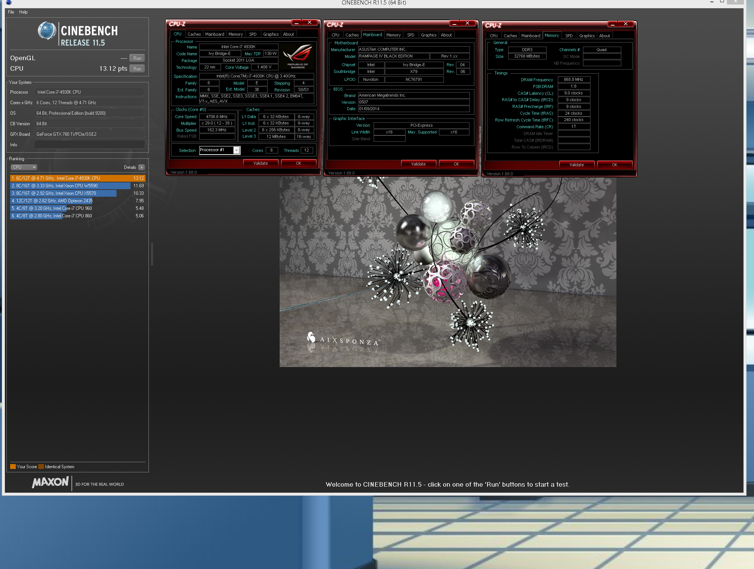This screenshot has height=569, width=754.
Task: Click the Cinebench title bar app icon
Action: click(x=8, y=3)
